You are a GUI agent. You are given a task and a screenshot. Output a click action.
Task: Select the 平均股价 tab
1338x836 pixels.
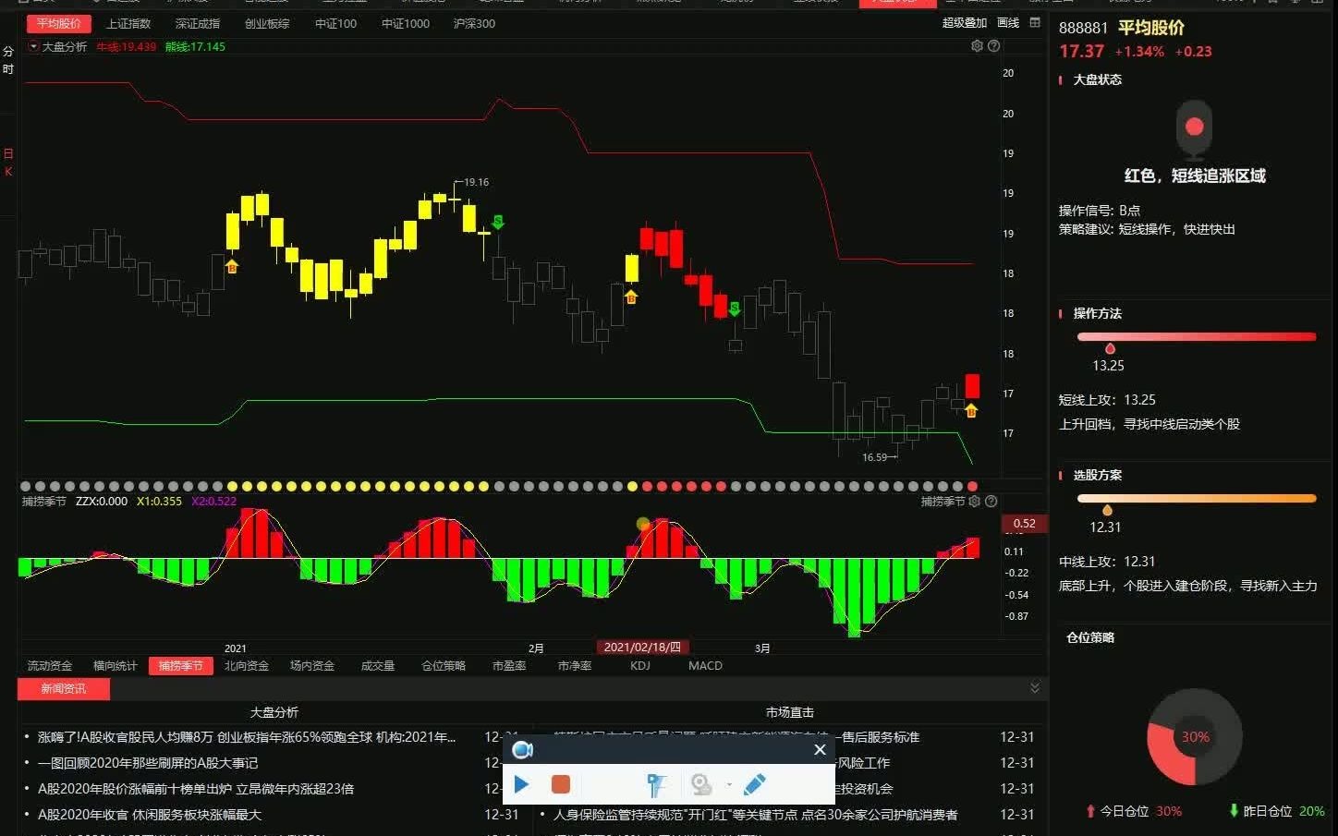tap(59, 23)
